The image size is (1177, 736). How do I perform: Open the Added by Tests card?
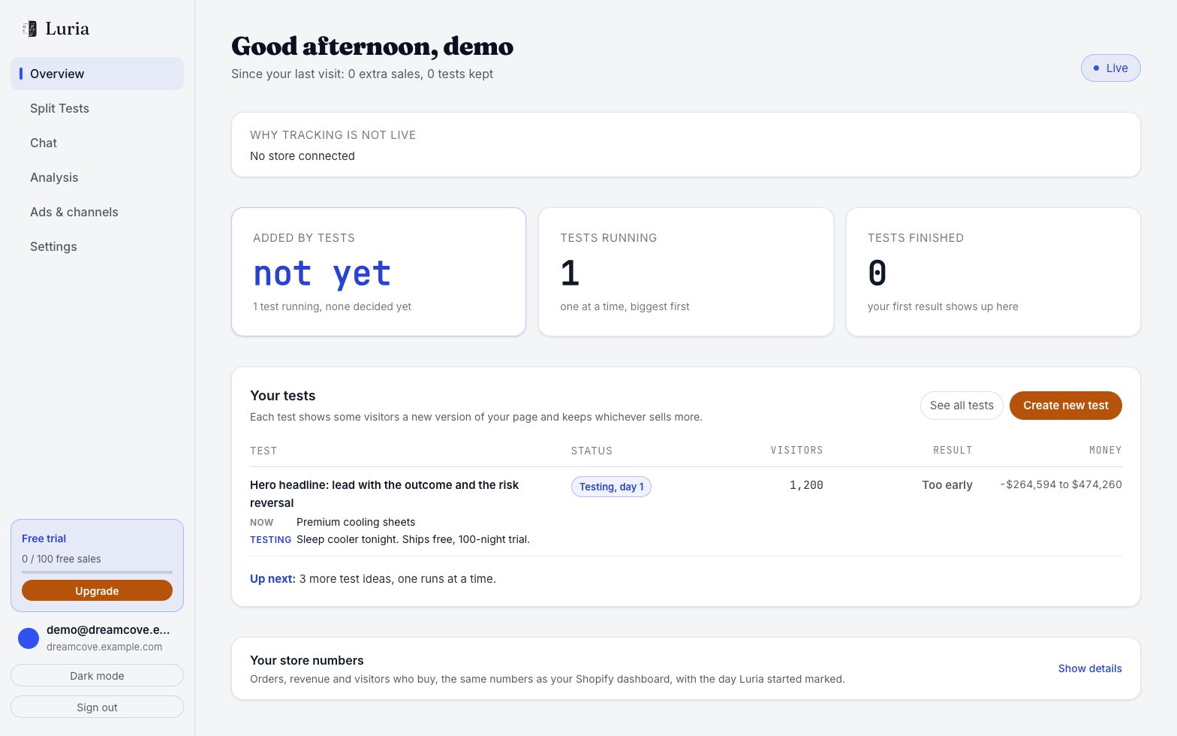(378, 272)
